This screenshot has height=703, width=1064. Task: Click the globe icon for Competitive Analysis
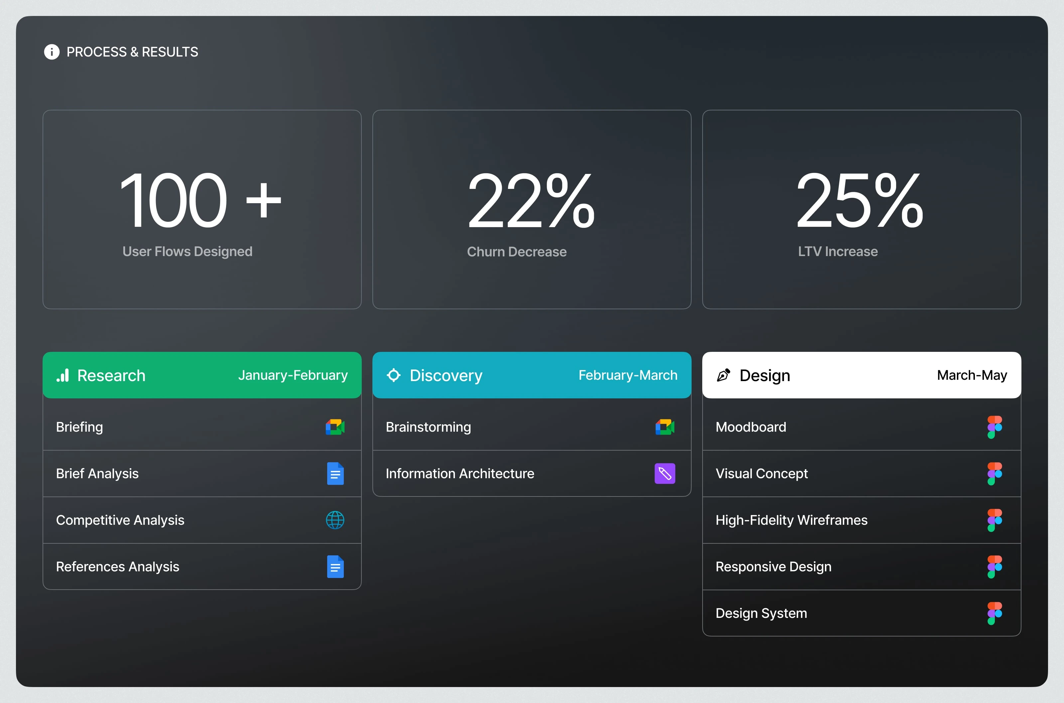335,520
